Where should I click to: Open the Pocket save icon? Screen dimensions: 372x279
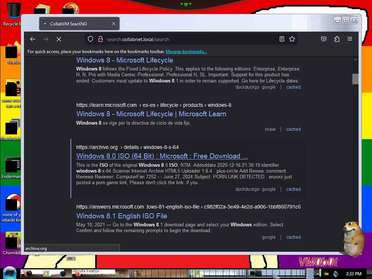[324, 39]
